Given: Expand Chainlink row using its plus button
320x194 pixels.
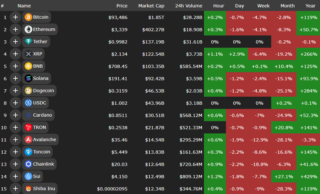Looking at the screenshot, I should (15, 164).
